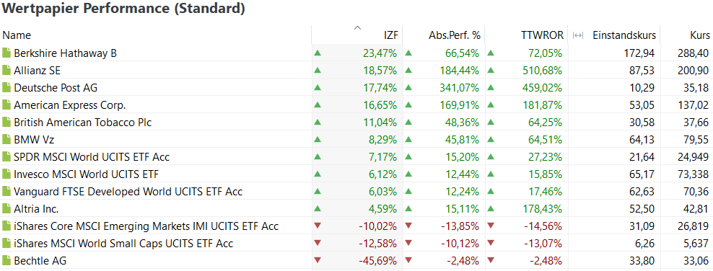Click the green up arrow in Deutsche Post IZF cell
Viewport: 713px width, 271px height.
coord(318,88)
